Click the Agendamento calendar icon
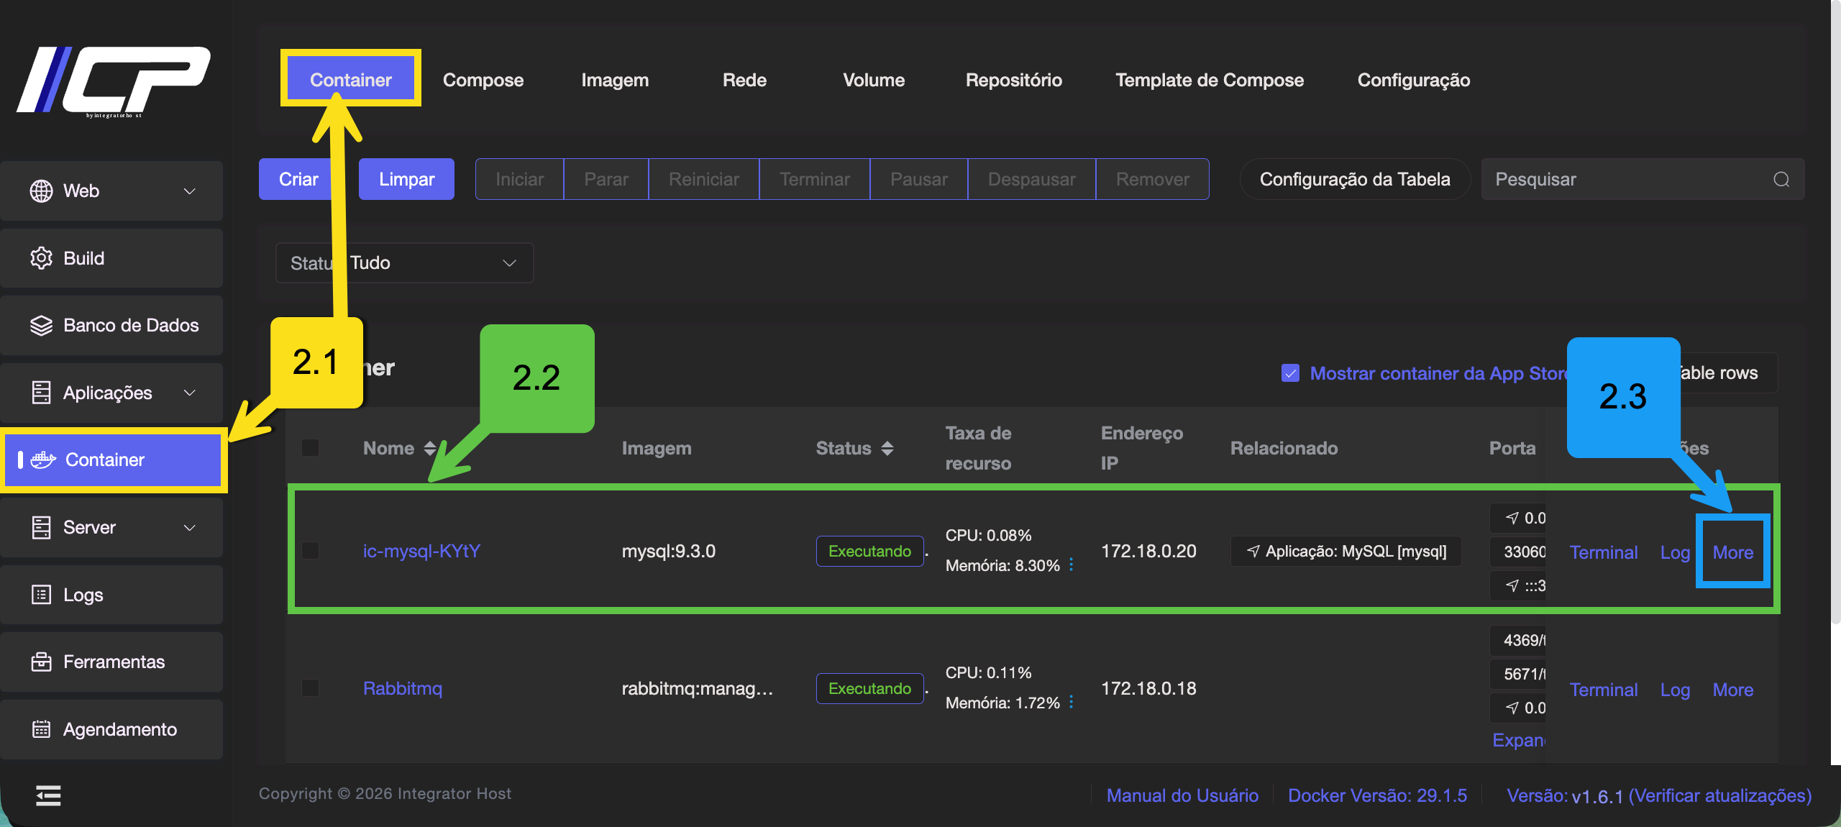Viewport: 1841px width, 827px height. coord(41,729)
